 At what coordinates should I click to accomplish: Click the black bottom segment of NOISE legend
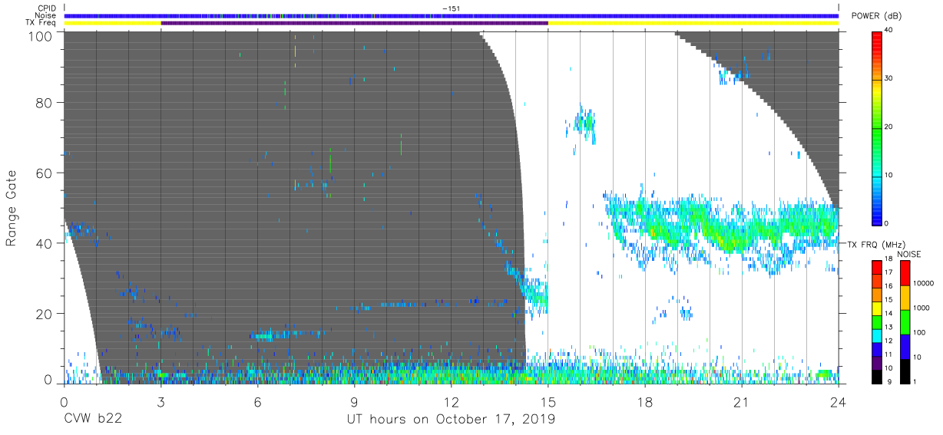click(905, 371)
